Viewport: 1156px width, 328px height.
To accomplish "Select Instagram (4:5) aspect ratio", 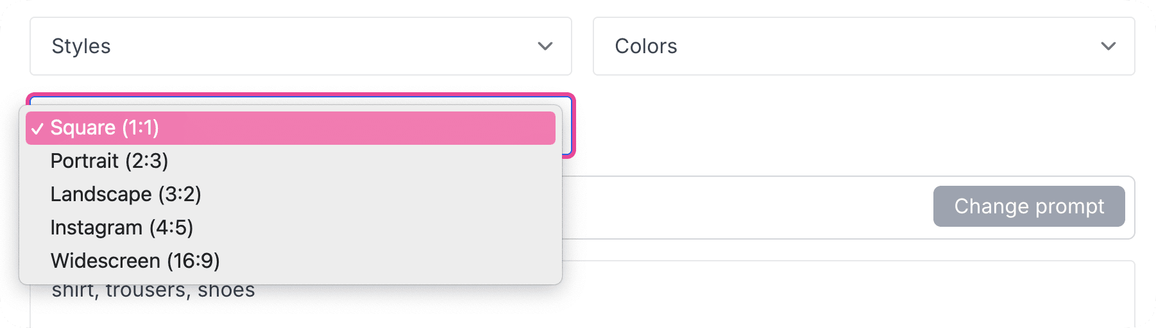I will [x=122, y=227].
